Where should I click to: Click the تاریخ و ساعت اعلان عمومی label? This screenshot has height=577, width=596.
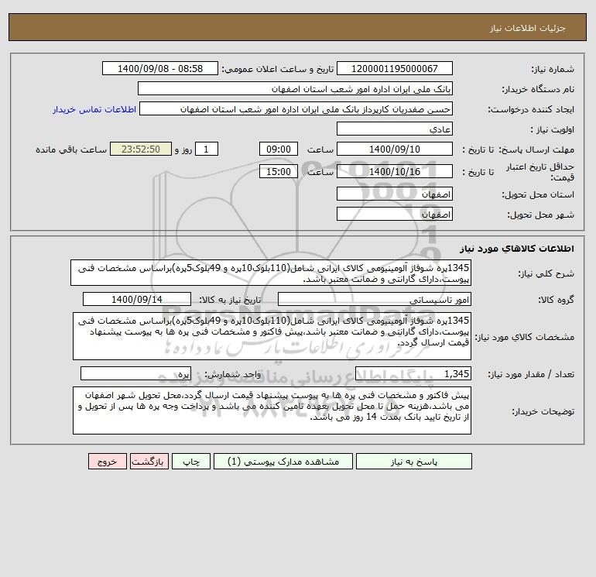point(277,69)
